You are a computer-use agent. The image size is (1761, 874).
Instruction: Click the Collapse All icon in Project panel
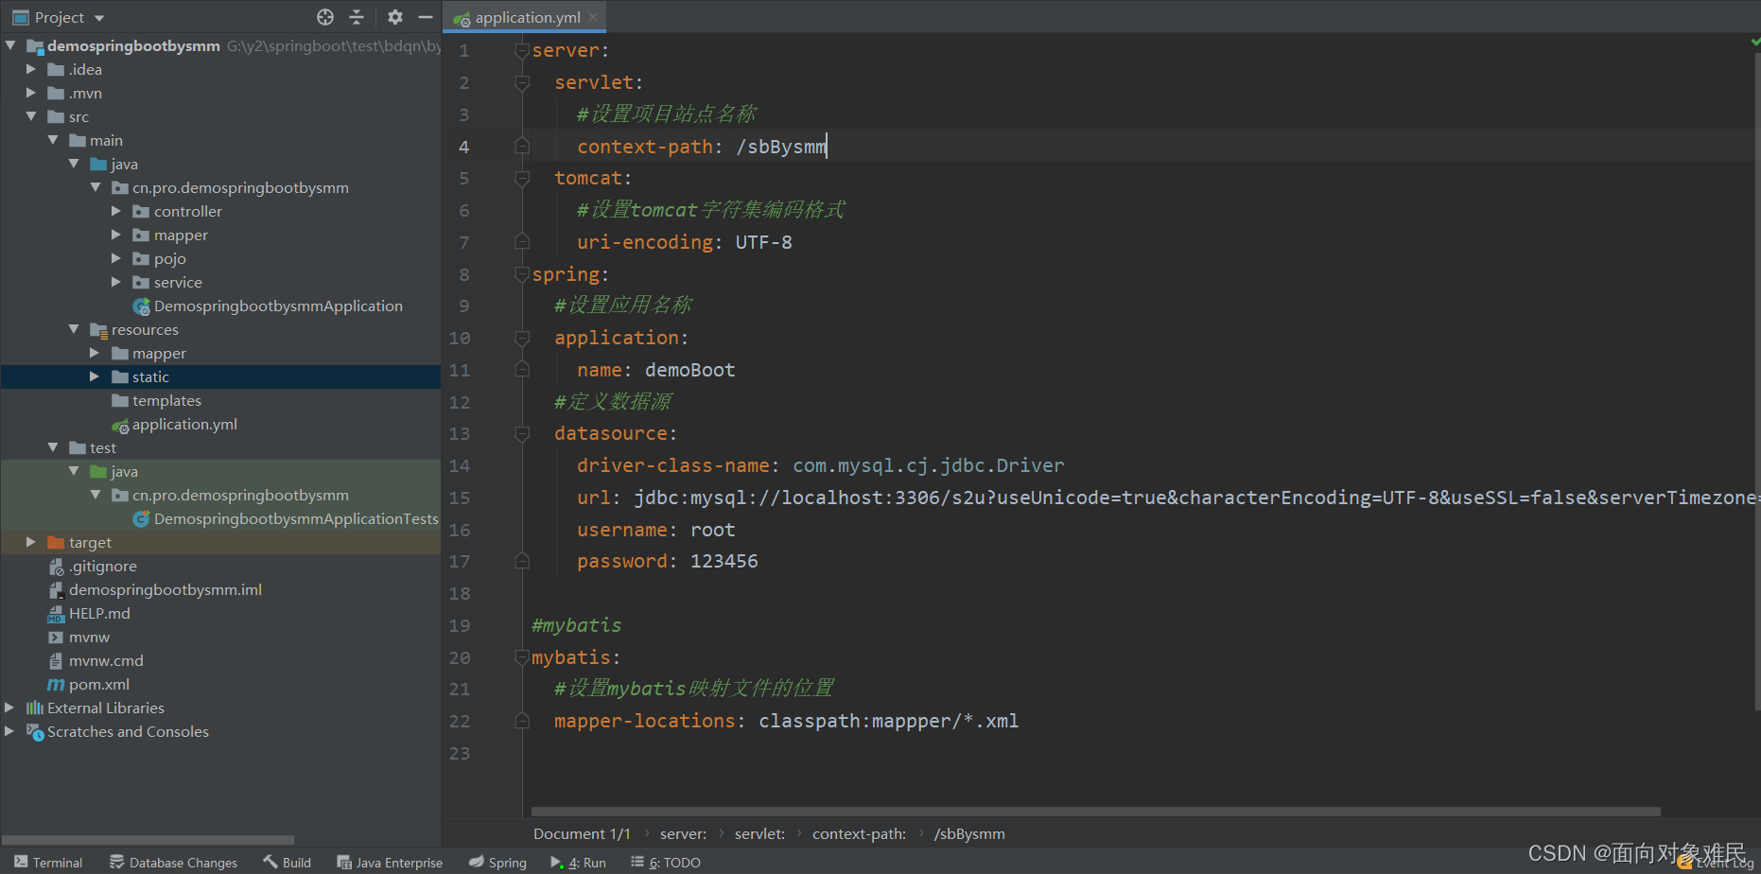point(357,16)
